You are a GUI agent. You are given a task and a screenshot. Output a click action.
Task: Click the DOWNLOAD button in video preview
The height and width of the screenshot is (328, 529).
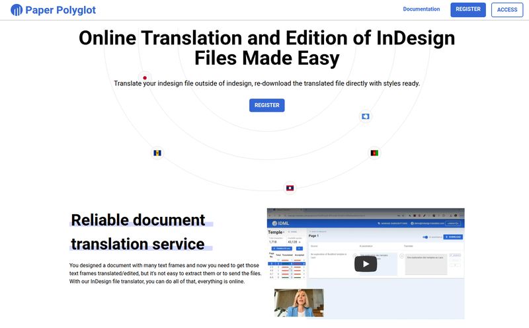tap(453, 237)
